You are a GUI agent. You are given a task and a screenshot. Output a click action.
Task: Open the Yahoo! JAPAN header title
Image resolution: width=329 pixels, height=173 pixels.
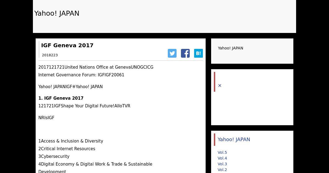coord(57,13)
